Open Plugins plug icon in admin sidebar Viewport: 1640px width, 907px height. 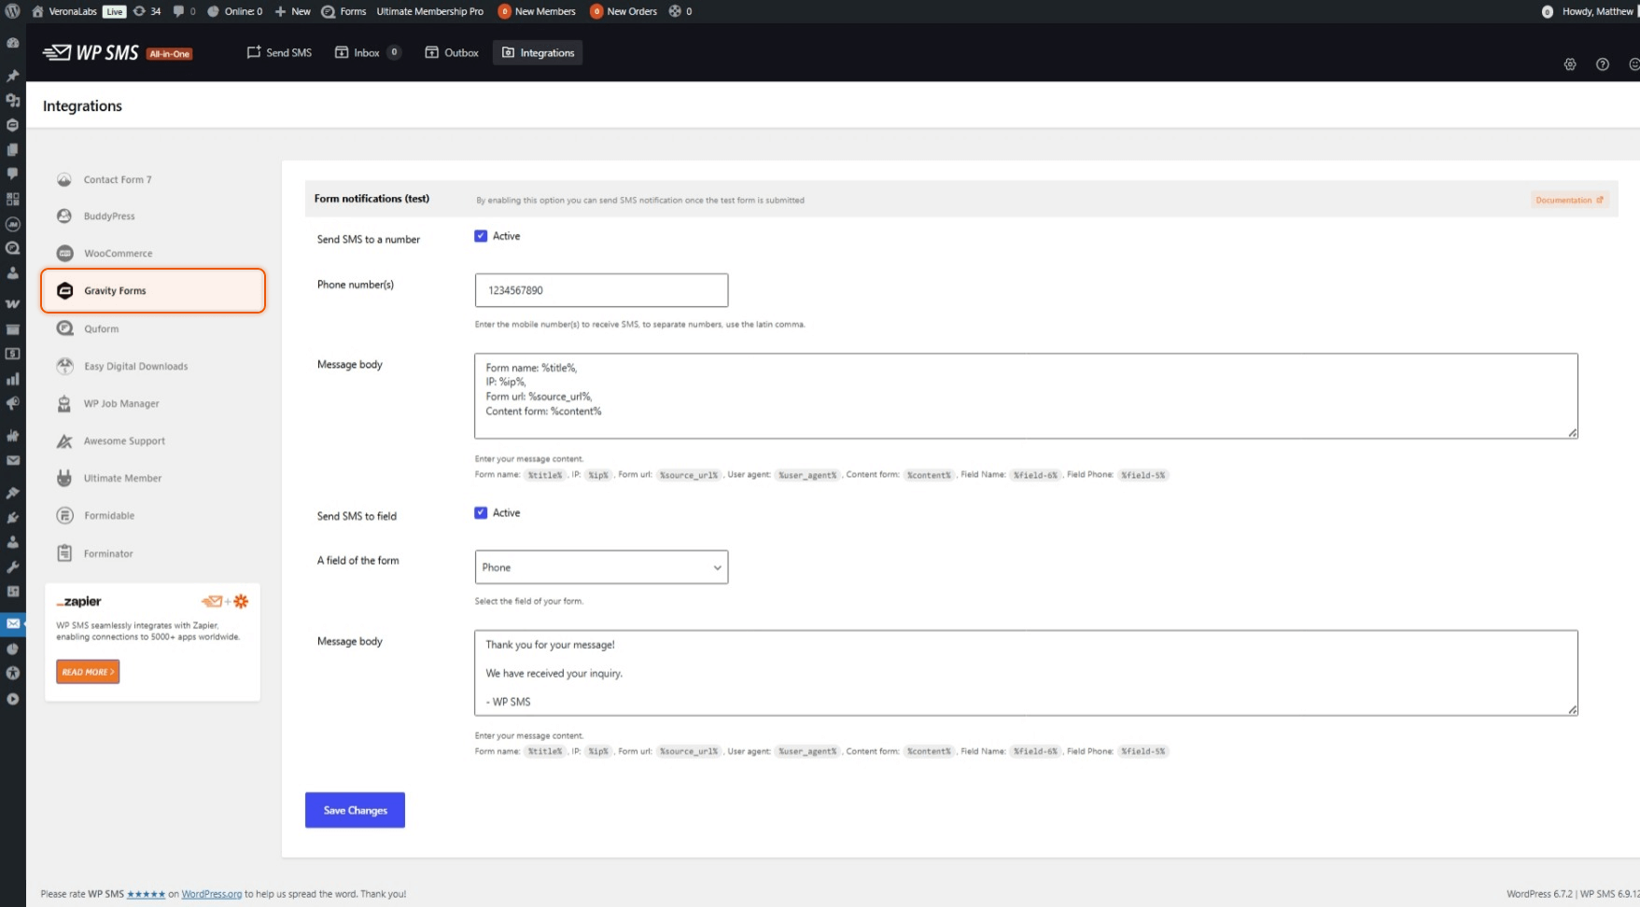[x=13, y=517]
